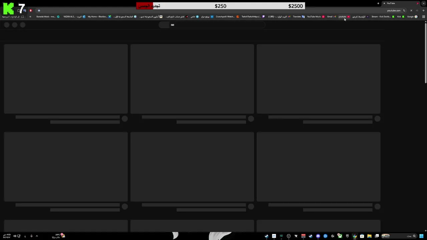Viewport: 427px width, 240px height.
Task: Expand the bookmarks overflow chevron
Action: (30, 17)
